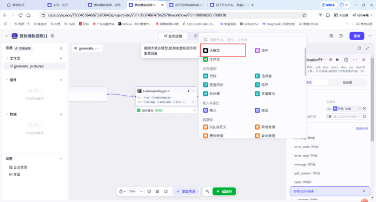Auto-arrange nodes via canvas toolbar layout icon
The width and height of the screenshot is (376, 202).
[157, 192]
